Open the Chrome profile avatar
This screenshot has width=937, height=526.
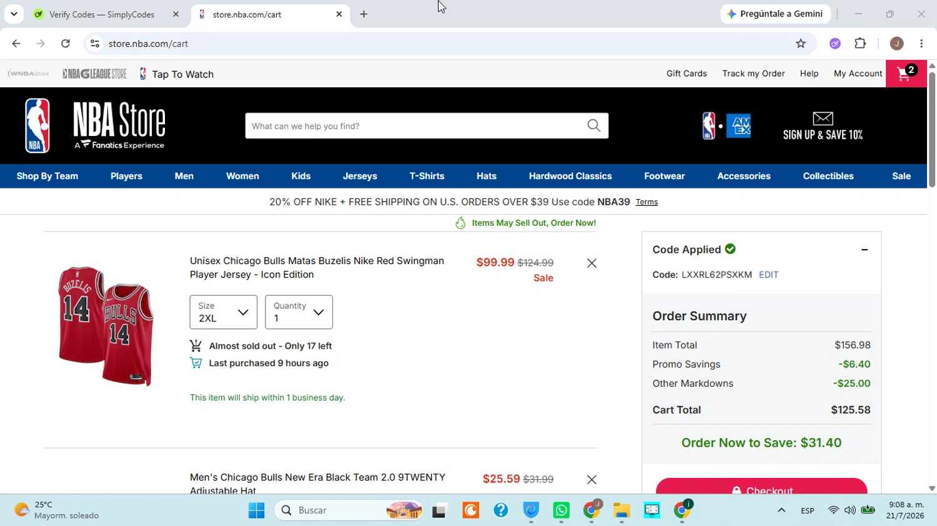click(x=896, y=44)
